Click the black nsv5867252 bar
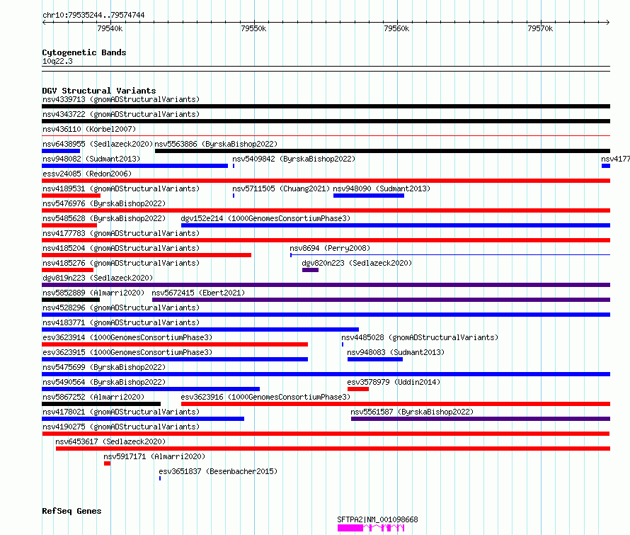 click(x=101, y=404)
